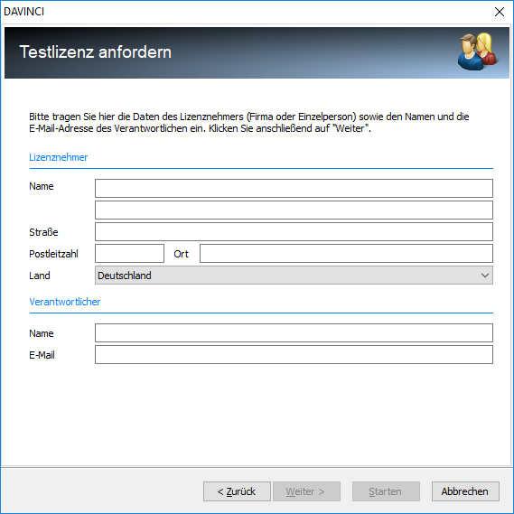This screenshot has width=514, height=514.
Task: Click the Testlizenz anfordern header title
Action: click(96, 51)
